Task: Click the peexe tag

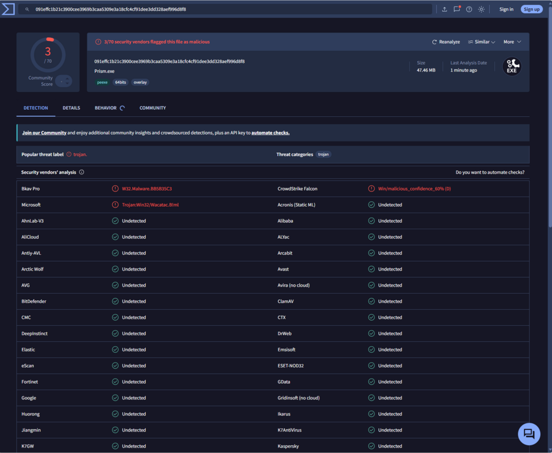Action: point(102,82)
